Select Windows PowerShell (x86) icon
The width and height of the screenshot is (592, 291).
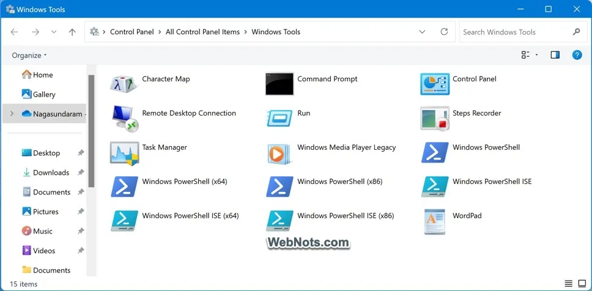point(279,186)
